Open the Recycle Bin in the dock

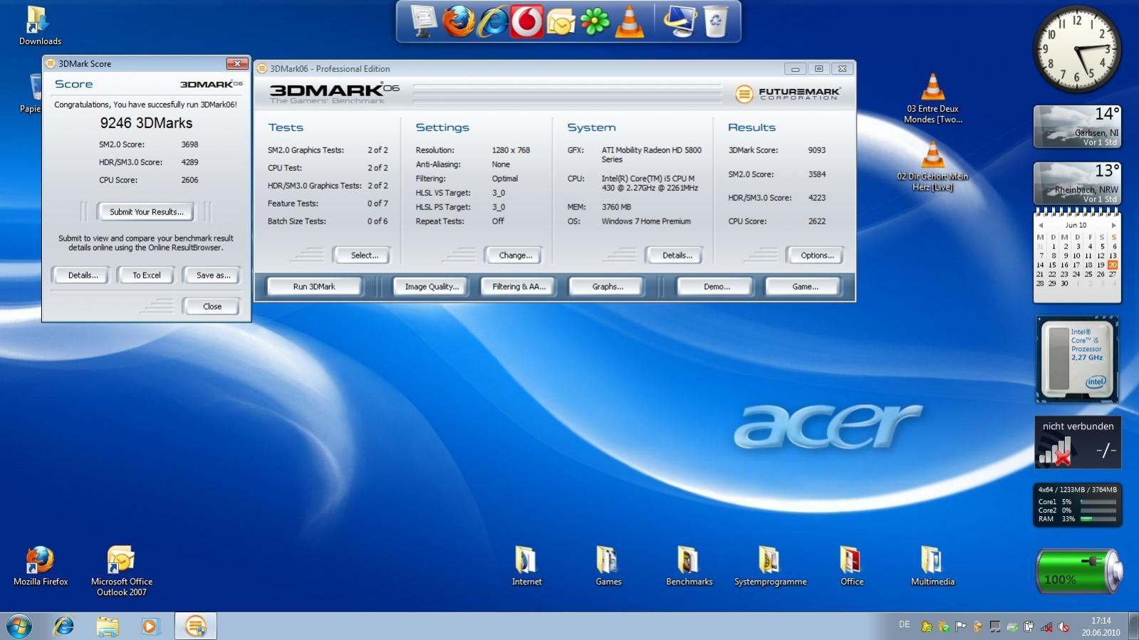(x=716, y=21)
